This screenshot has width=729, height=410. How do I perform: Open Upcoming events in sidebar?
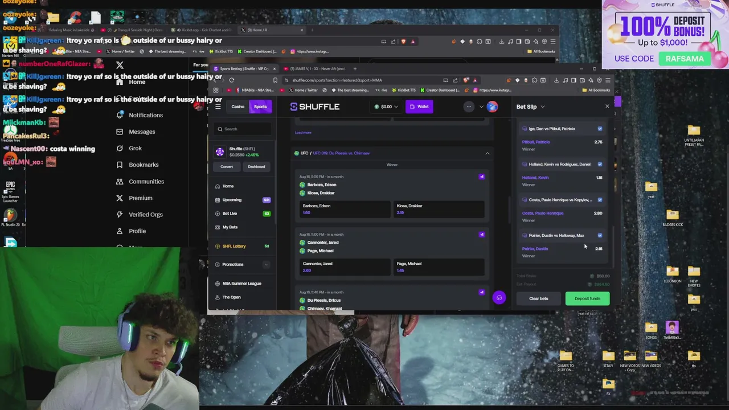[232, 200]
